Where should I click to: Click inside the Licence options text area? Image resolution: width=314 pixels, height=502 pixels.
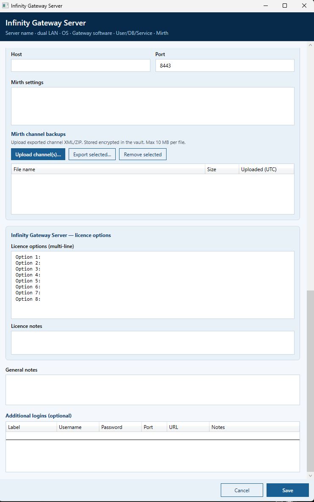click(153, 285)
